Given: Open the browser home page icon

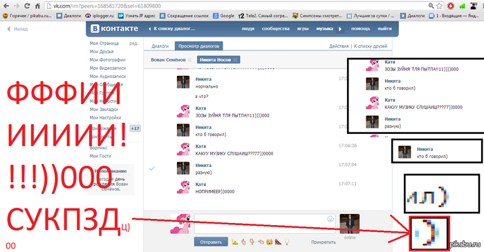Looking at the screenshot, I should (x=37, y=6).
